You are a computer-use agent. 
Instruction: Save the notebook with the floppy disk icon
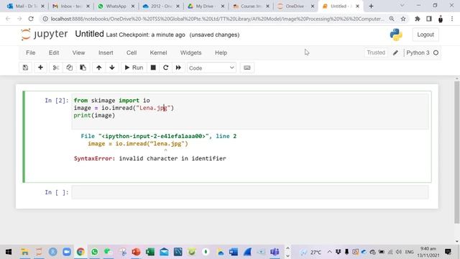click(x=26, y=68)
